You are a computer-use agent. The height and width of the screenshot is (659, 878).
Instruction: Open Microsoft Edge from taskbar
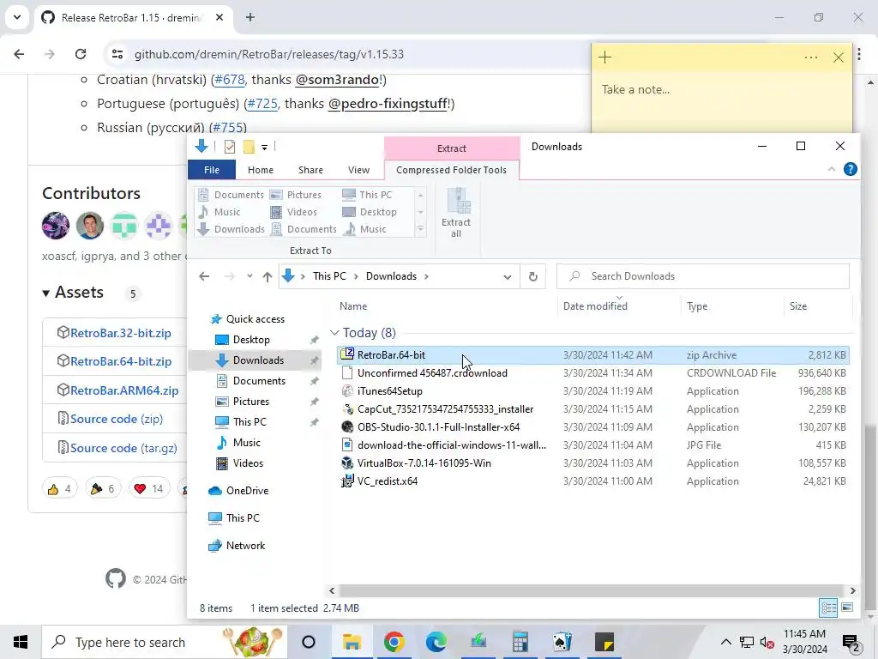click(436, 642)
